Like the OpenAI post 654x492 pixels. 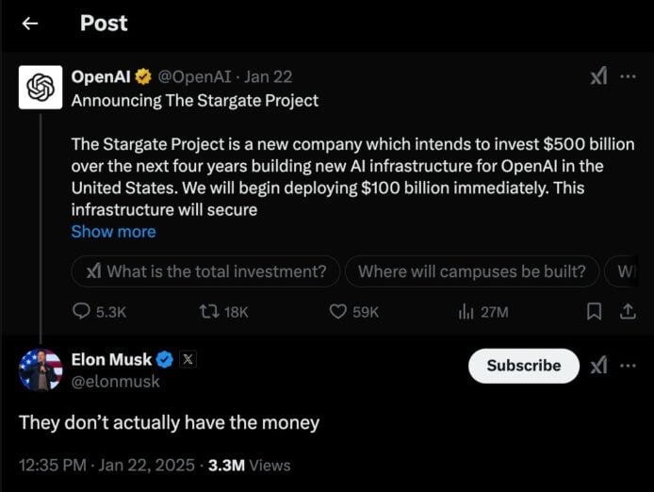coord(338,311)
